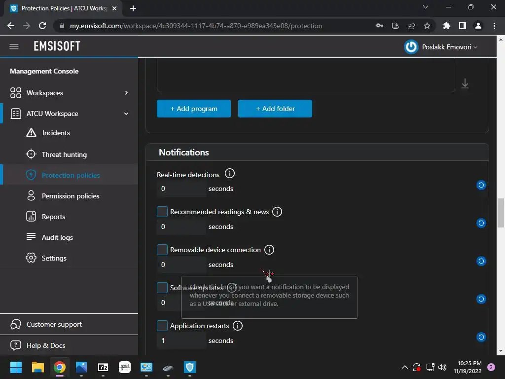Go to Threat hunting page
Viewport: 505px width, 379px height.
64,154
